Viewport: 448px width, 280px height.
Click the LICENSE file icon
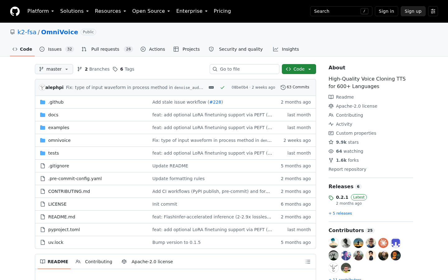tap(43, 204)
